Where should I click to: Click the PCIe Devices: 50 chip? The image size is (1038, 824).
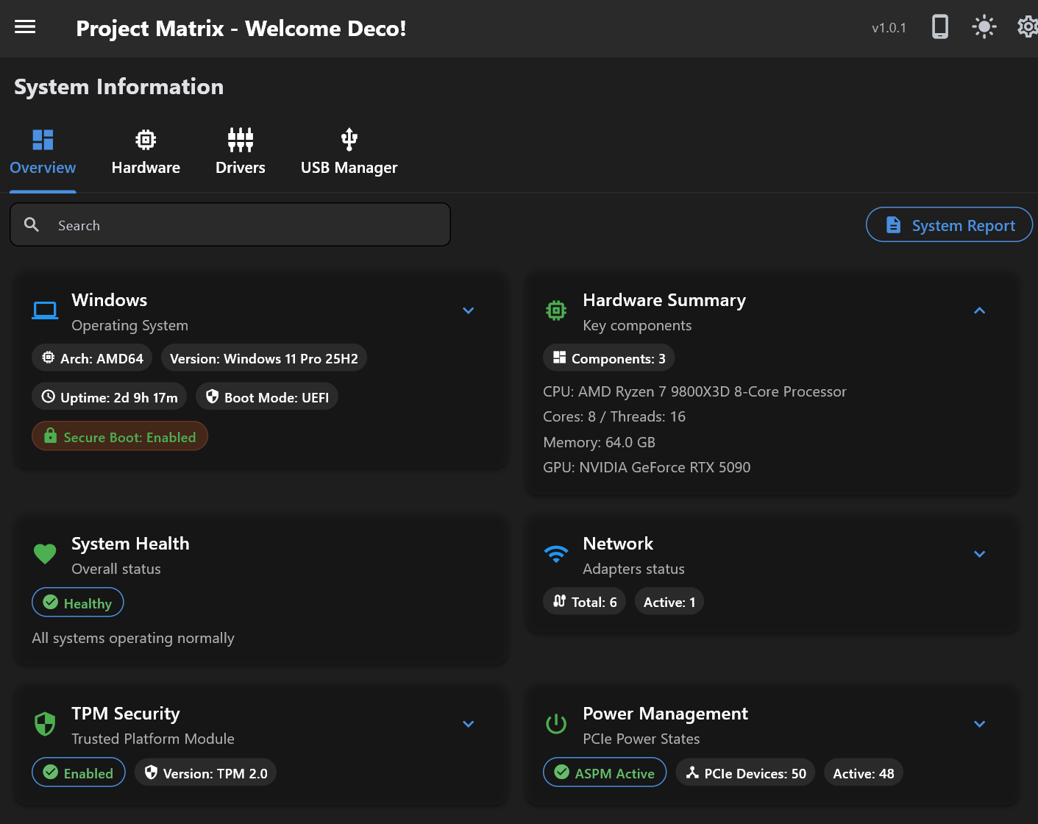pyautogui.click(x=746, y=772)
